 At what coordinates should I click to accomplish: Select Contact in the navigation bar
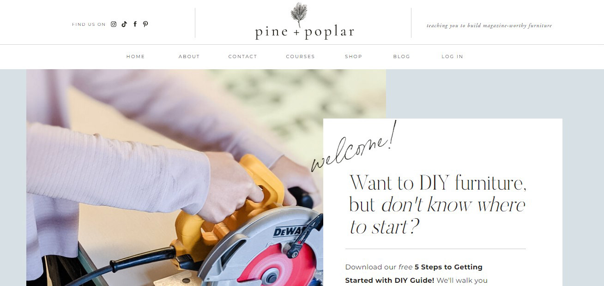242,56
